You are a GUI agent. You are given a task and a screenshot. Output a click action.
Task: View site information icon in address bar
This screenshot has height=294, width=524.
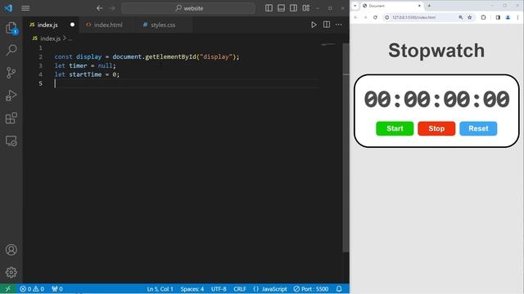point(387,17)
